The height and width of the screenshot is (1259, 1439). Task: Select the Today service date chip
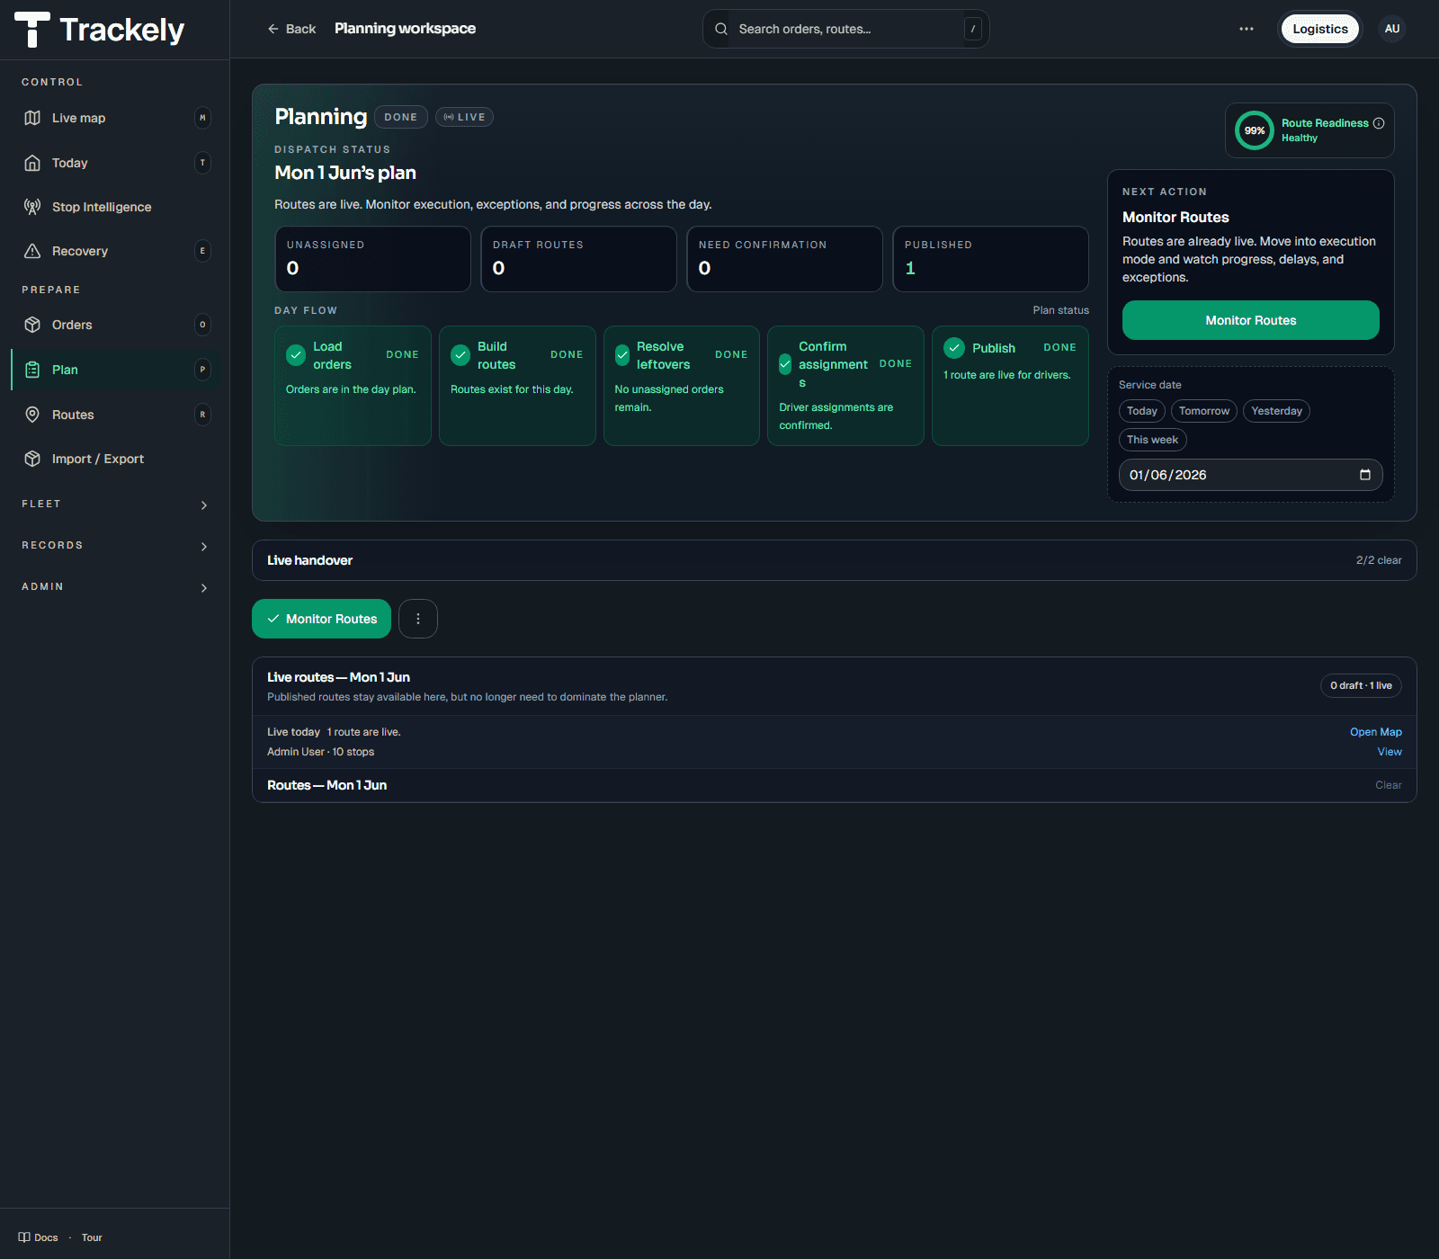pos(1142,411)
